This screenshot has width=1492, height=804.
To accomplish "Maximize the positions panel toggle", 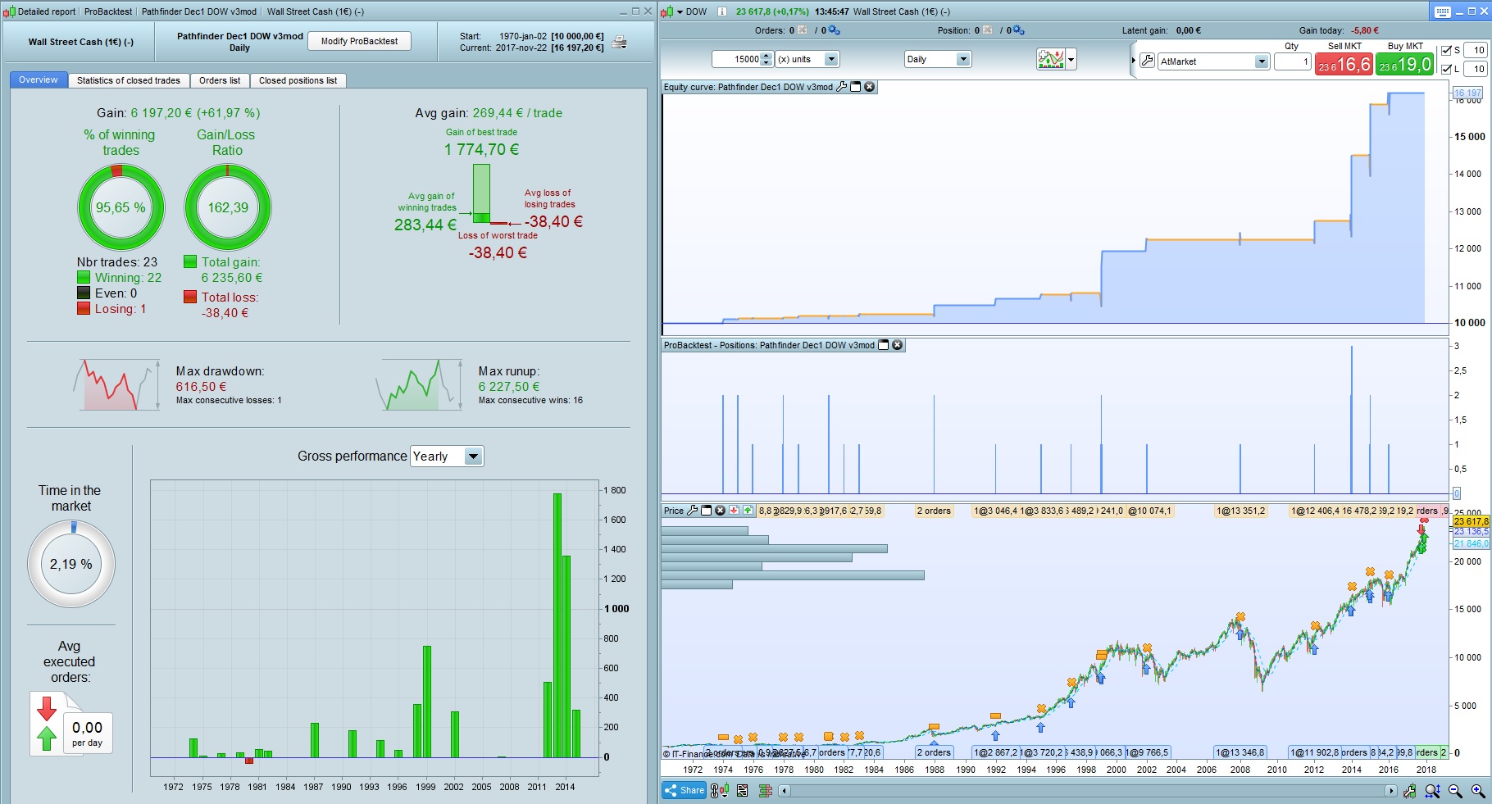I will click(x=884, y=345).
